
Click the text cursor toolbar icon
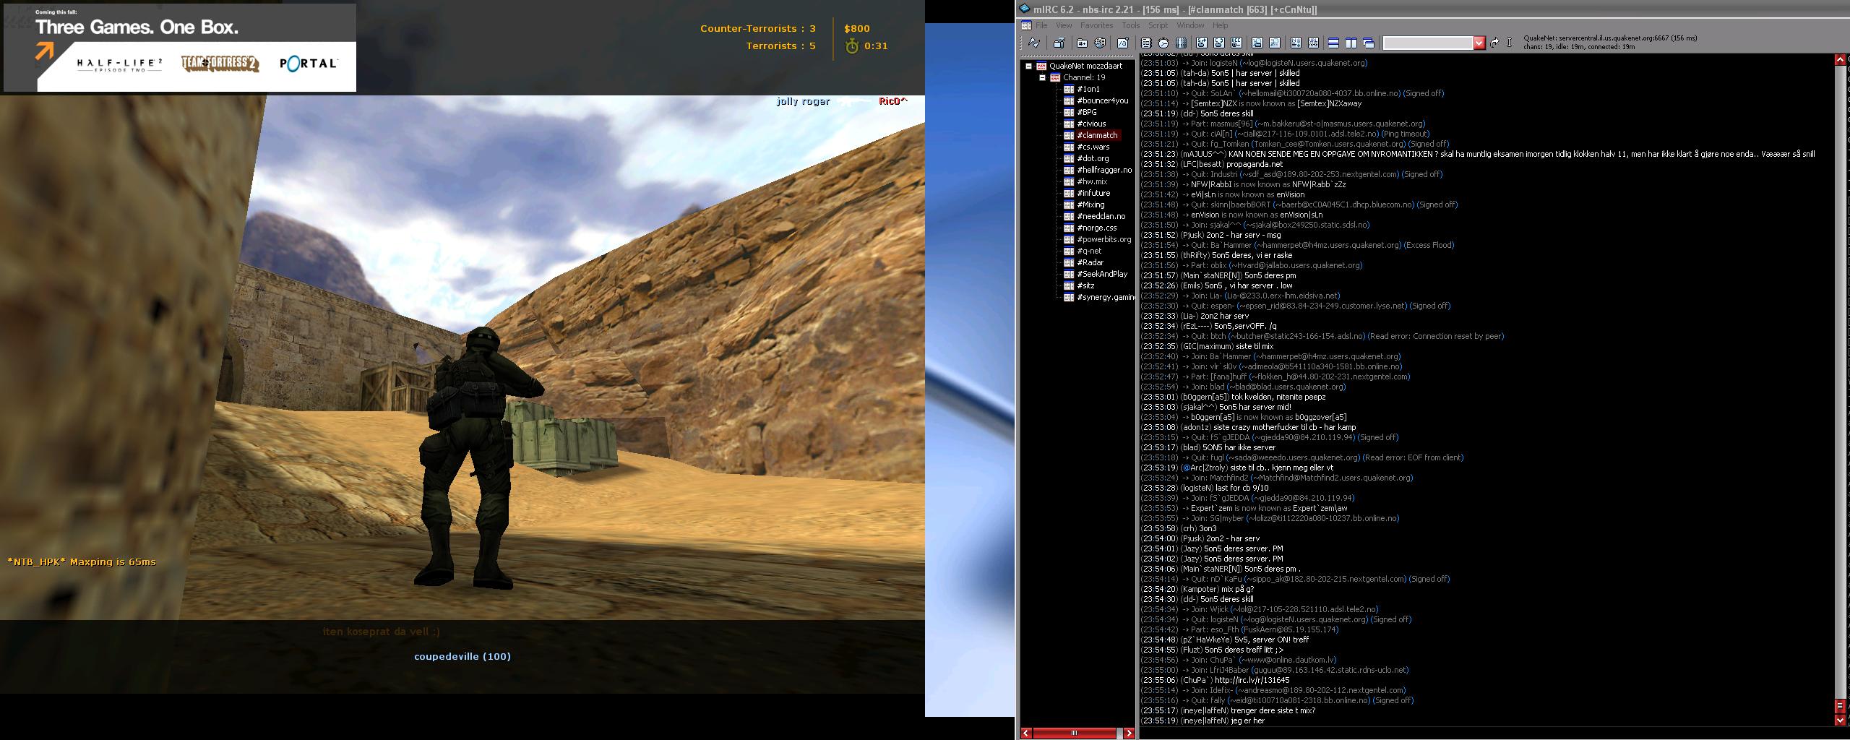pyautogui.click(x=1509, y=43)
